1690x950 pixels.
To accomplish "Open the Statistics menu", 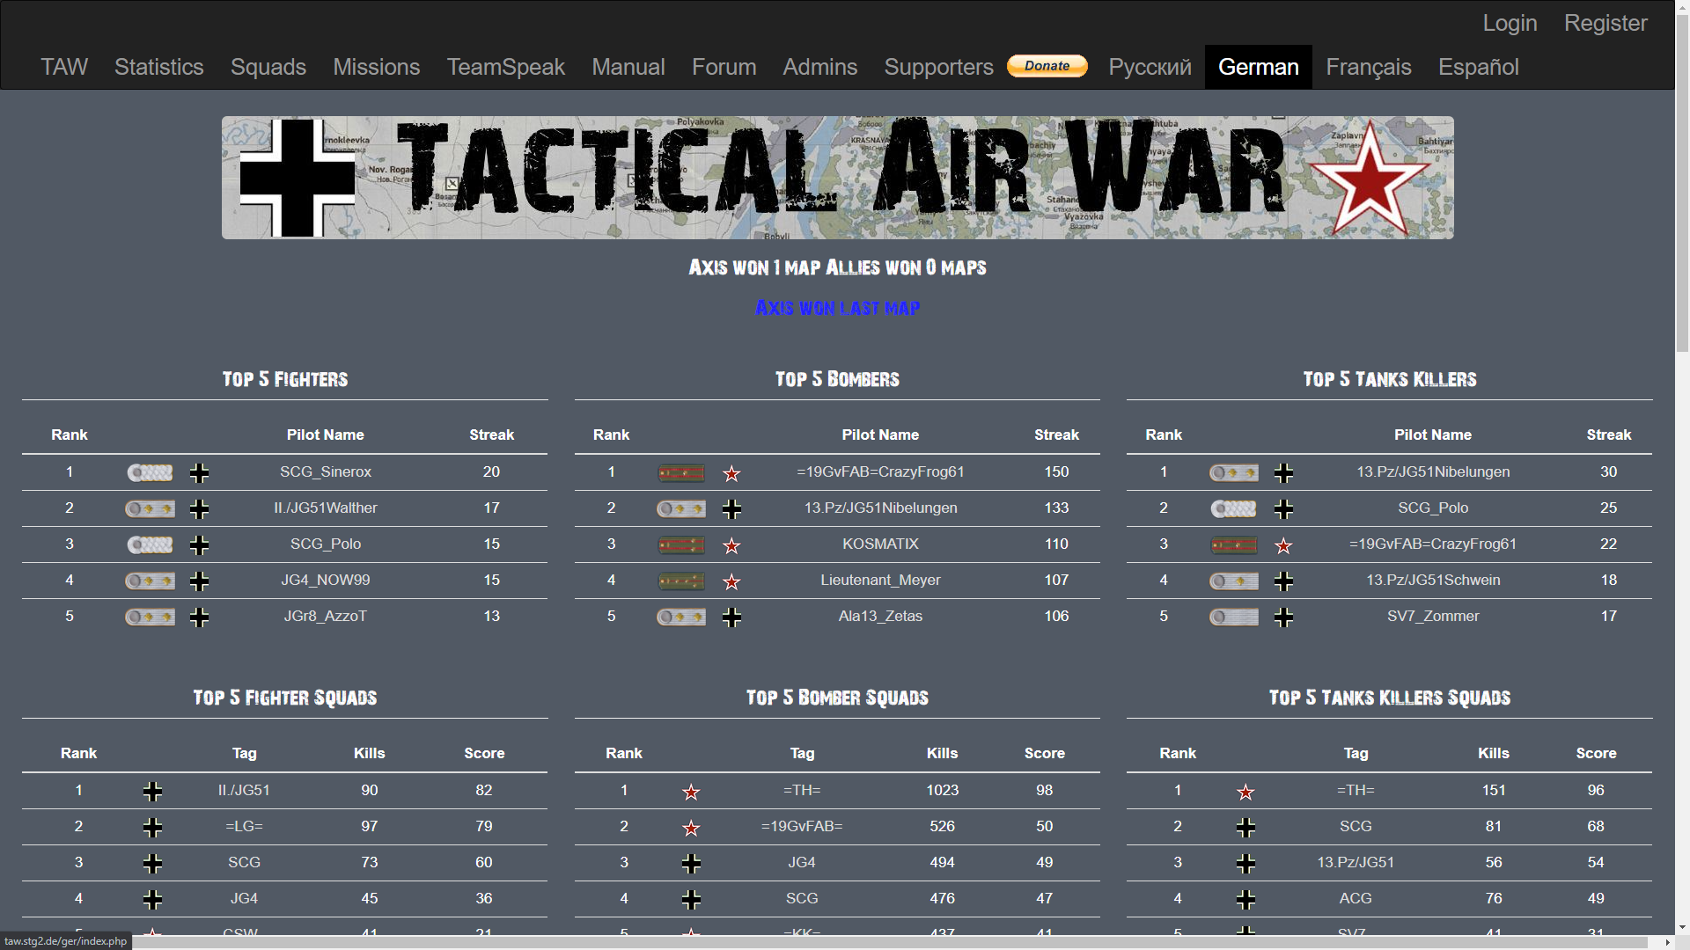I will point(158,67).
